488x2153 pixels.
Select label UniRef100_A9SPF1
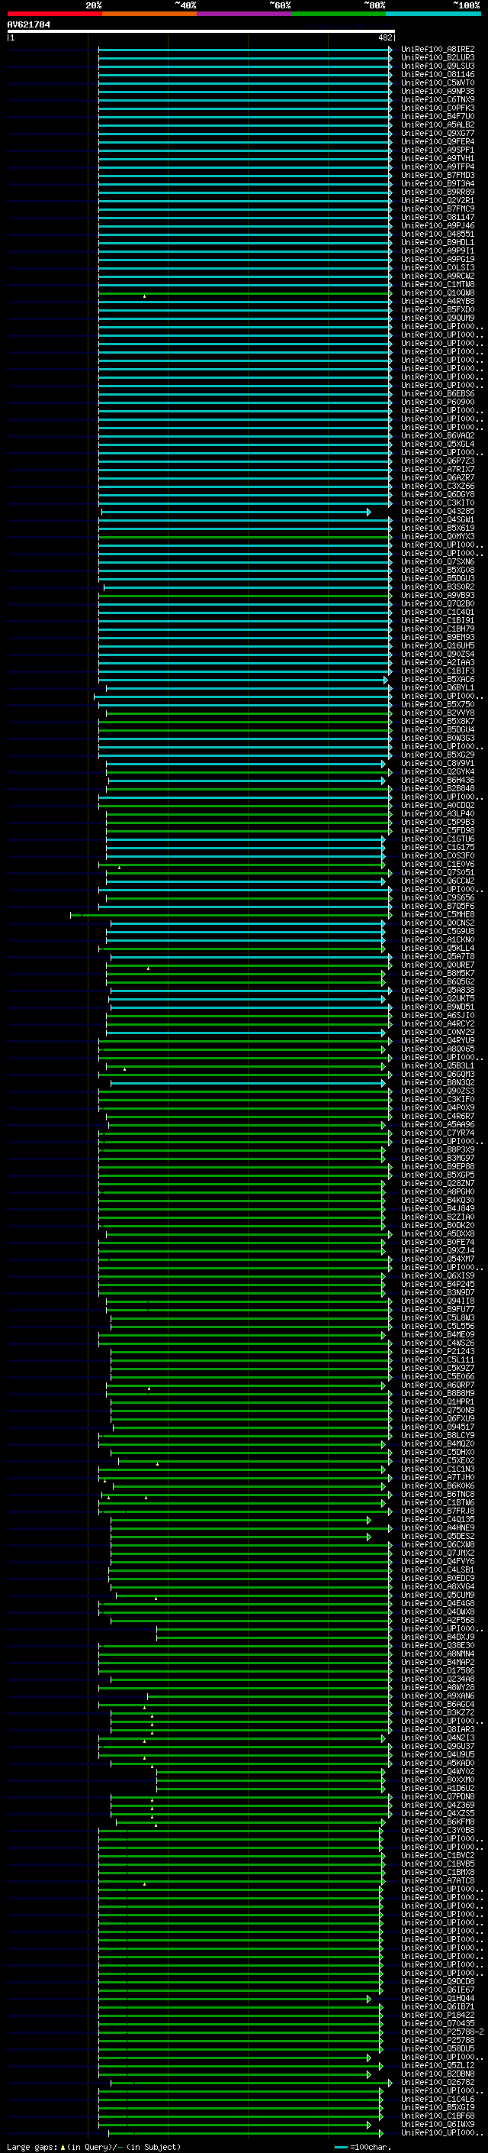pyautogui.click(x=438, y=150)
